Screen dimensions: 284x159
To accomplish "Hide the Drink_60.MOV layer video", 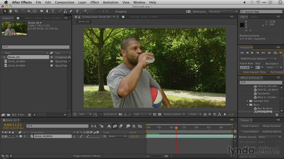I will [3, 136].
